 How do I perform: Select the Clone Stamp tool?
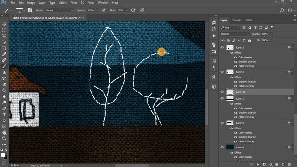(x=4, y=72)
